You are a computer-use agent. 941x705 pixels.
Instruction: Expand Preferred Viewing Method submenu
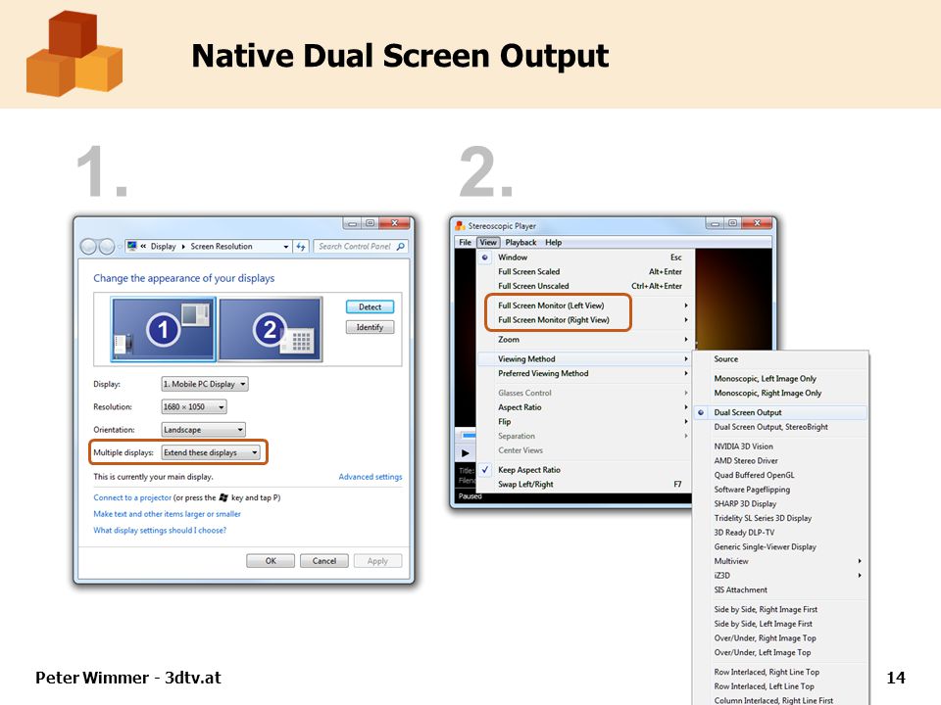pyautogui.click(x=585, y=373)
